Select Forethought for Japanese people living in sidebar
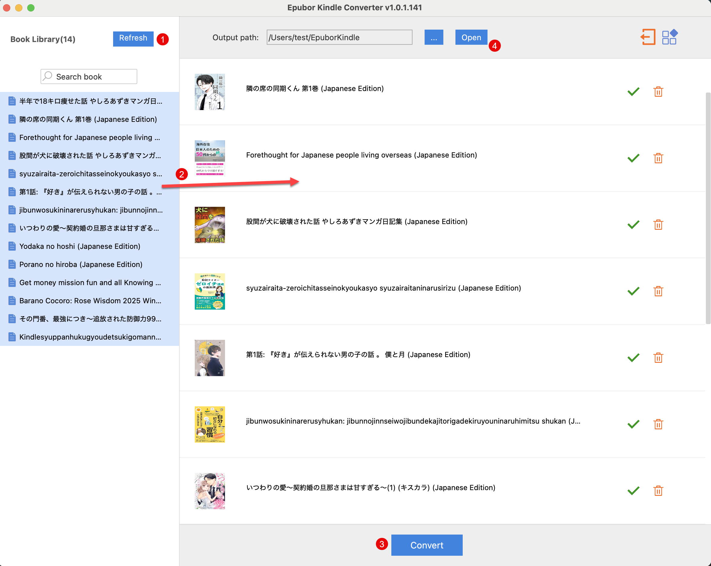Viewport: 711px width, 566px height. click(x=90, y=137)
